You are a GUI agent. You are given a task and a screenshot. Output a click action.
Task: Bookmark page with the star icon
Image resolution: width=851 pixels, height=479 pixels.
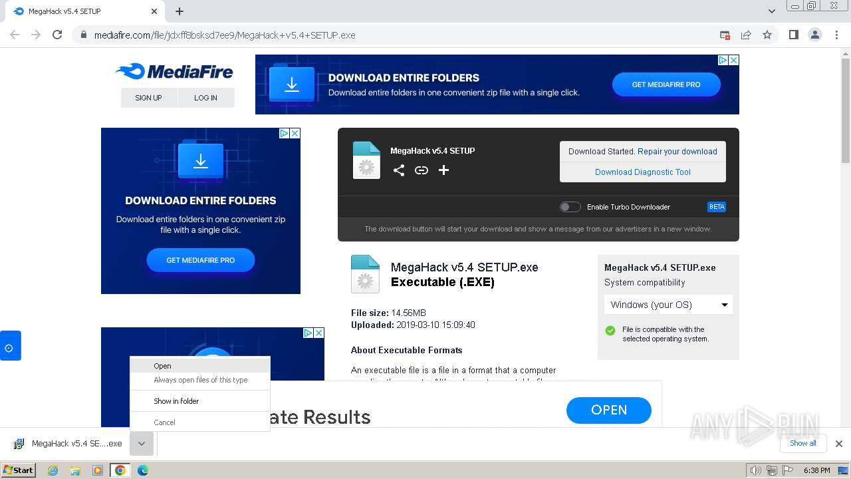767,35
